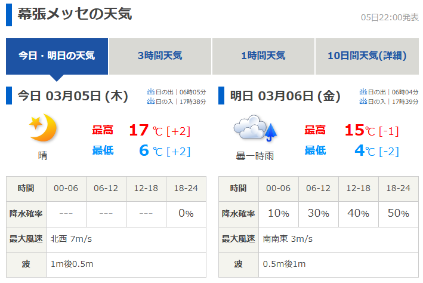Open the 10日間天気(詳細) tab
This screenshot has height=283, width=423.
367,56
